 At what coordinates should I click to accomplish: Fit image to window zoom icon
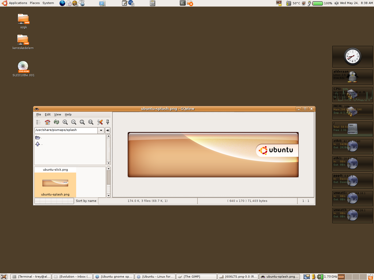[x=82, y=122]
